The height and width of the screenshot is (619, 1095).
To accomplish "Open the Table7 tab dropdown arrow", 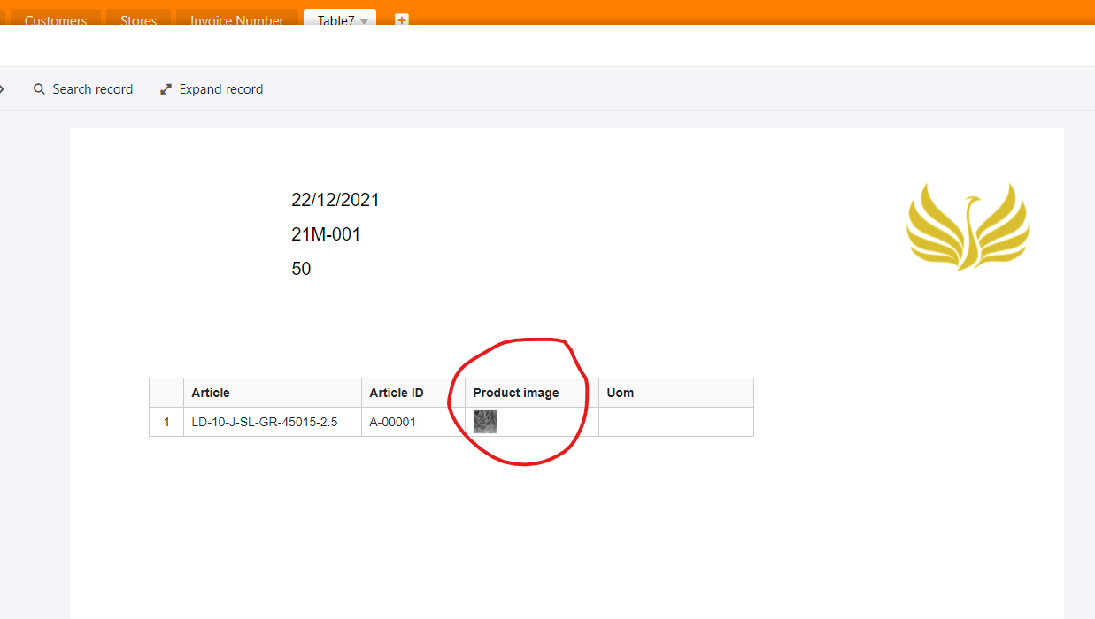I will 364,21.
